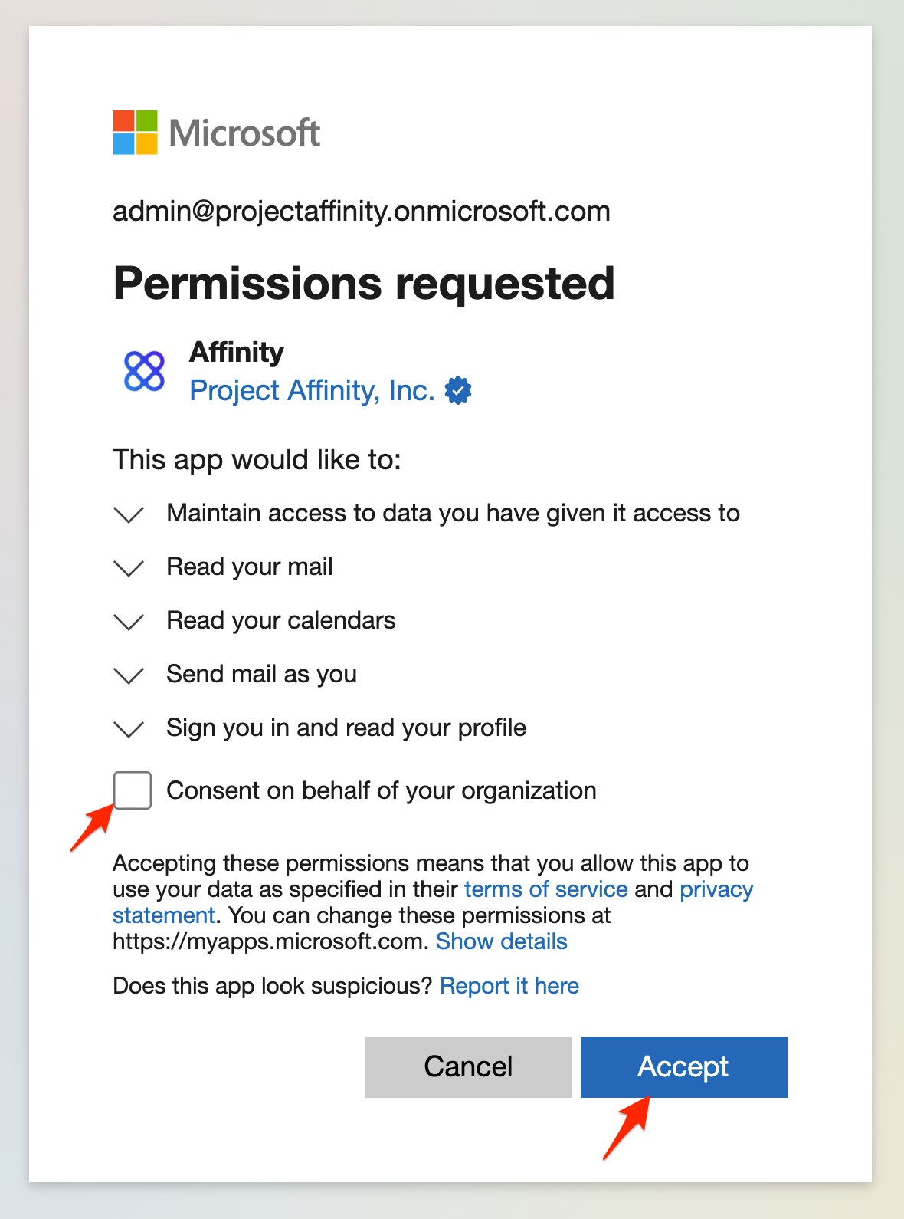The height and width of the screenshot is (1219, 904).
Task: Click the yellow square in Microsoft logo
Action: (146, 144)
